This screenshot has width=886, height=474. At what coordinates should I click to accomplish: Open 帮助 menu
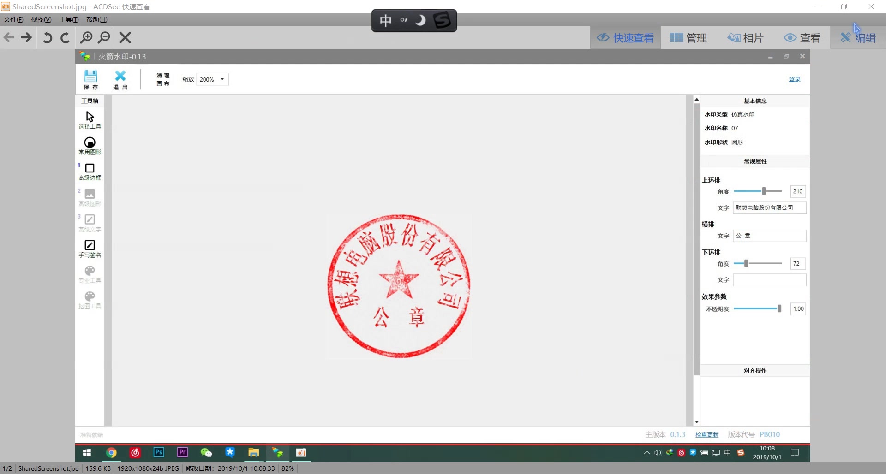97,19
